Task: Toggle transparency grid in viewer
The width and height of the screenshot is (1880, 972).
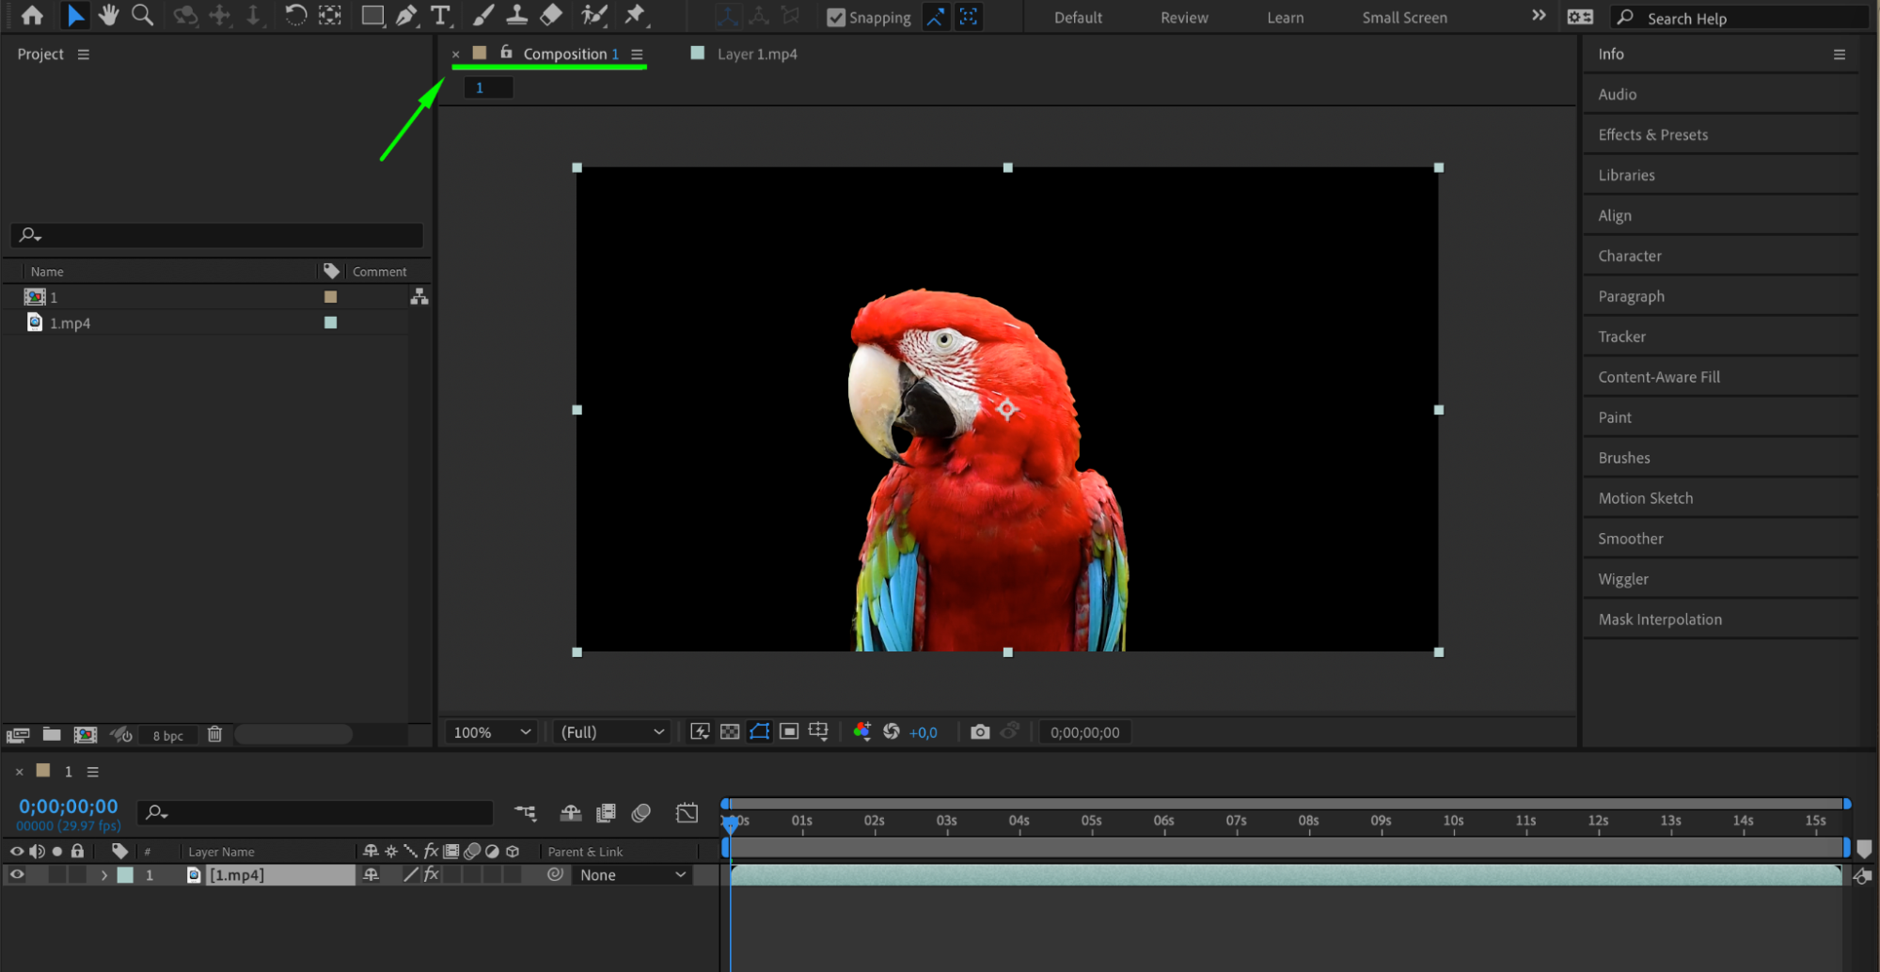Action: [x=730, y=731]
